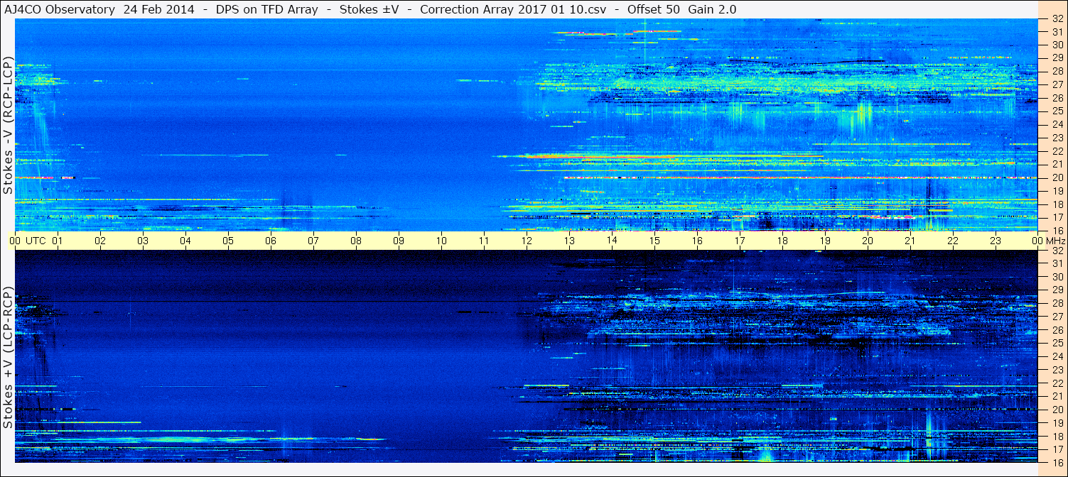Click the "Offset 50" value in header
The width and height of the screenshot is (1068, 477).
[x=653, y=9]
